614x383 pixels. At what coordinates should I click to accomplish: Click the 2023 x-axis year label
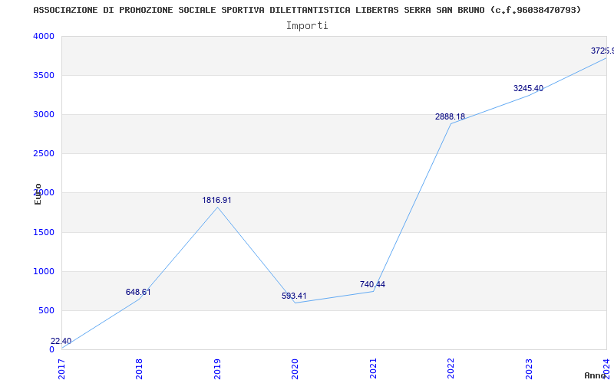pos(529,369)
